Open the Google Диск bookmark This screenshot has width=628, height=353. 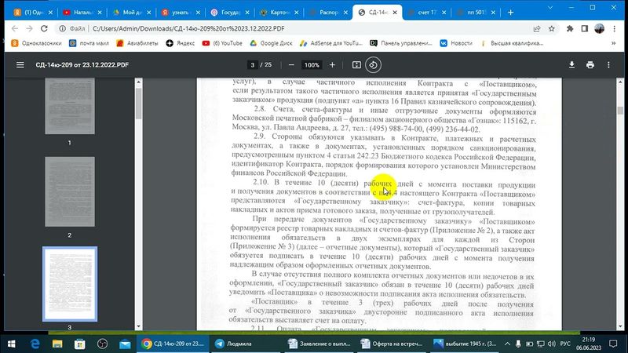click(x=271, y=43)
